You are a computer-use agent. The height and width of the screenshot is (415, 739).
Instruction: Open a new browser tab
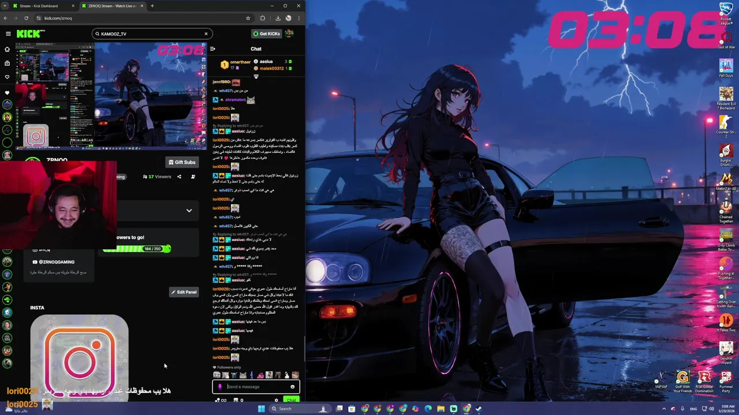tap(152, 6)
